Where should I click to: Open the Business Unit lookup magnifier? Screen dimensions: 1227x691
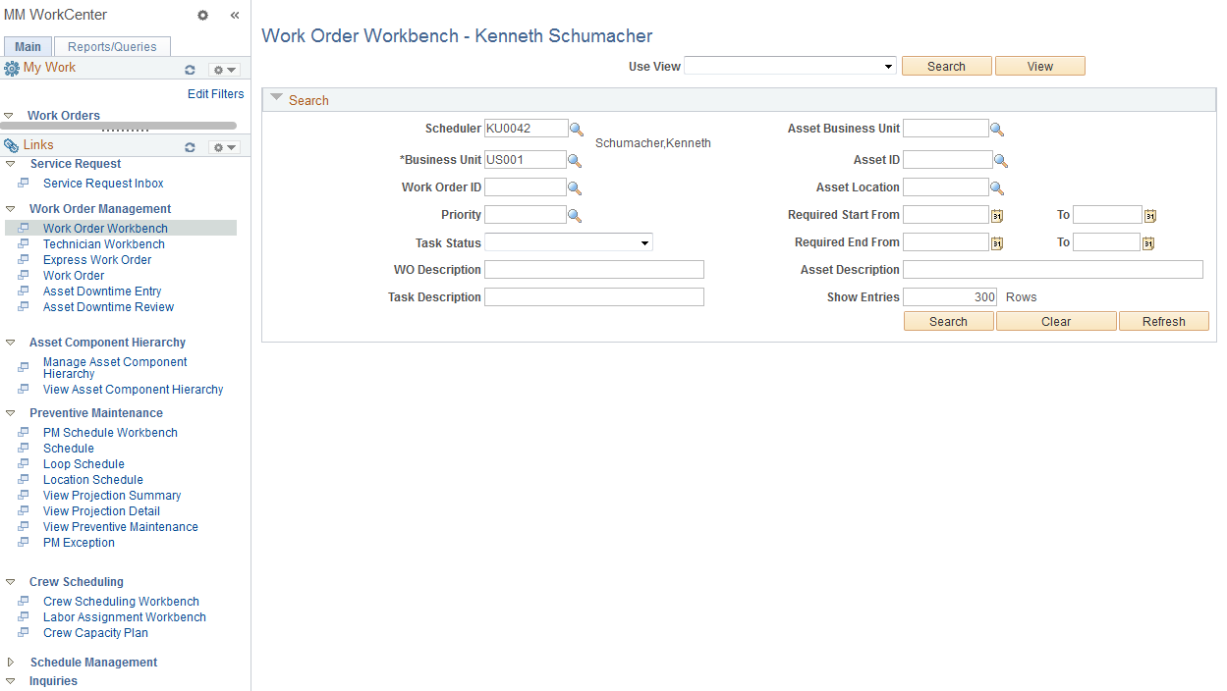575,160
